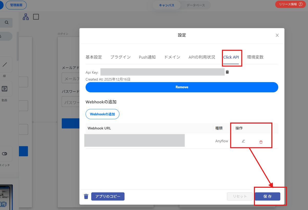Screen dimensions: 308x210
Task: Delete the Anyflow webhook via red trash icon
Action: coord(261,142)
